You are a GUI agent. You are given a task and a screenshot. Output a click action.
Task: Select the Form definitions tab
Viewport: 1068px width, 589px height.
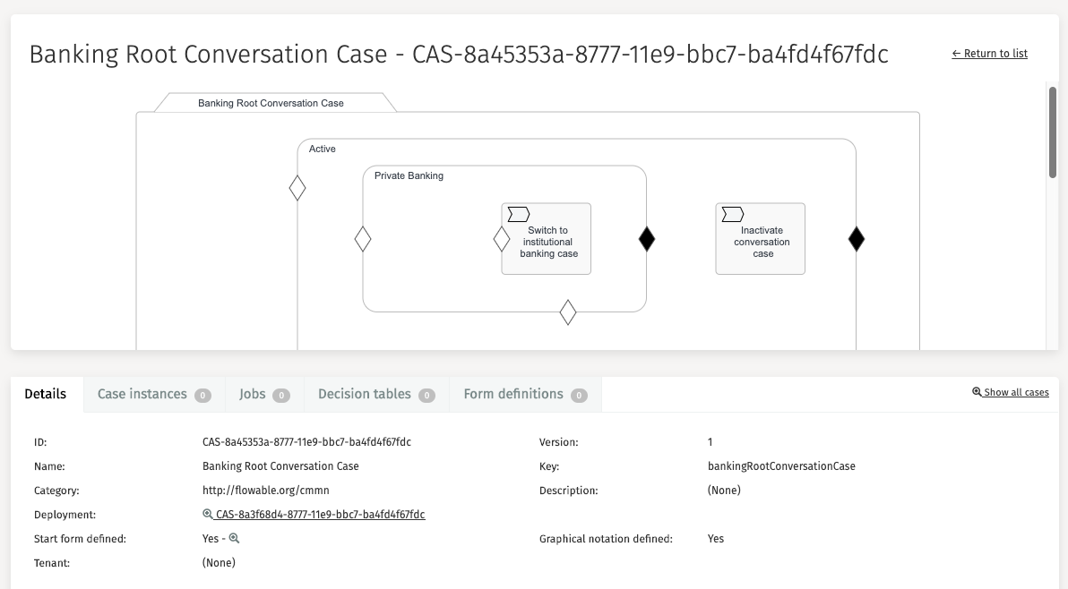coord(524,395)
